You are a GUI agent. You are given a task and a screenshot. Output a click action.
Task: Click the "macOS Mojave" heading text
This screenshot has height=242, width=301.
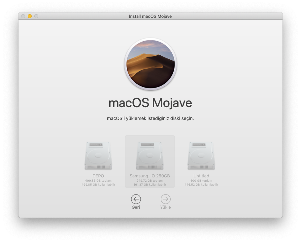[150, 103]
